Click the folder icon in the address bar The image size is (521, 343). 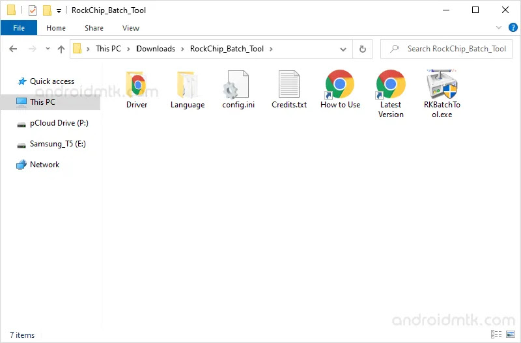(77, 48)
